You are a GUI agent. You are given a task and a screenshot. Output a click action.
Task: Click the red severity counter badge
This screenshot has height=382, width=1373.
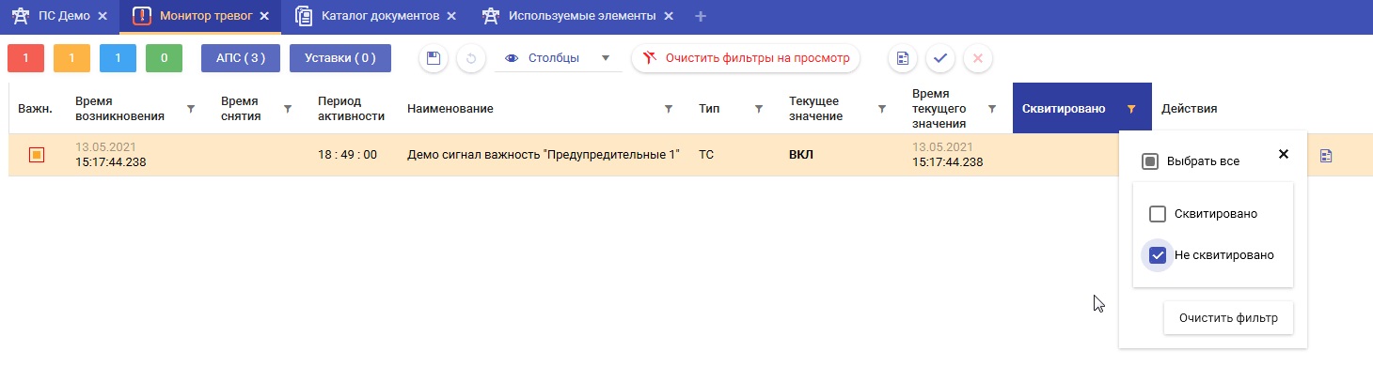25,58
